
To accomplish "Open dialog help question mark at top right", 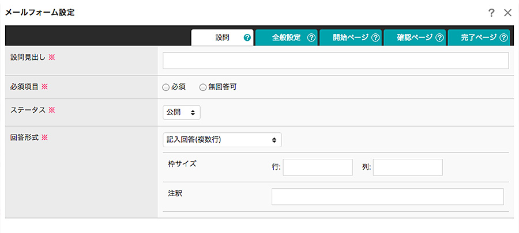I will coord(491,13).
